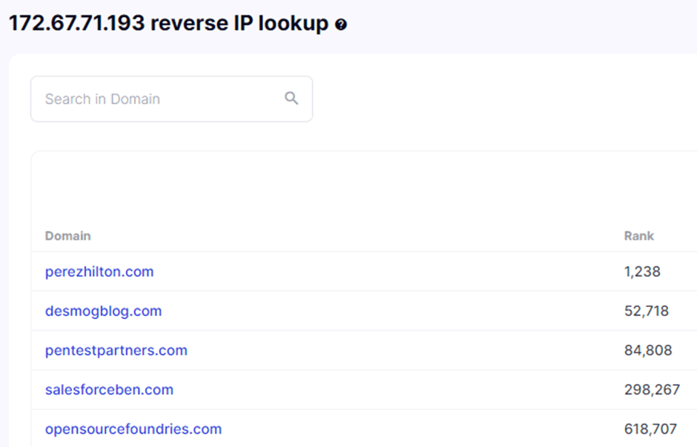Select the rank value 84,808

[x=648, y=350]
